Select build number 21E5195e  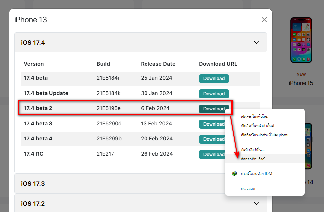coord(109,108)
